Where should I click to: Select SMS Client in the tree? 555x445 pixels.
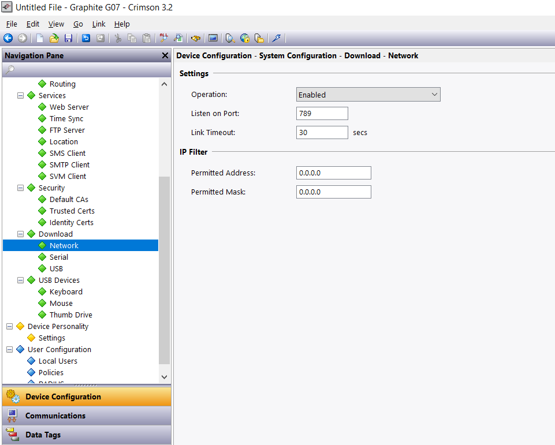tap(67, 153)
